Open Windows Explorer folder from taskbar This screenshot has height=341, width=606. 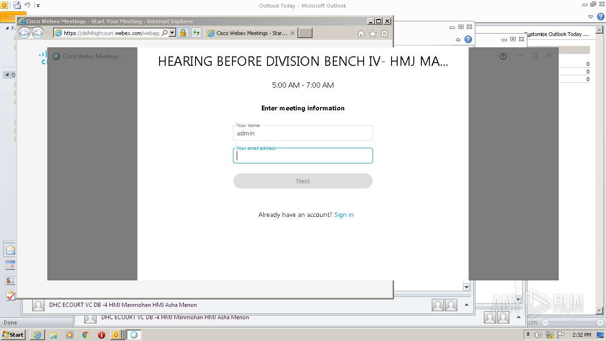click(53, 335)
